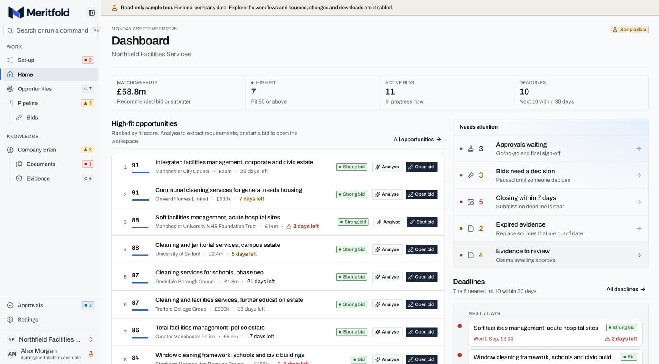659x364 pixels.
Task: Open Company Brain icon
Action: 10,150
